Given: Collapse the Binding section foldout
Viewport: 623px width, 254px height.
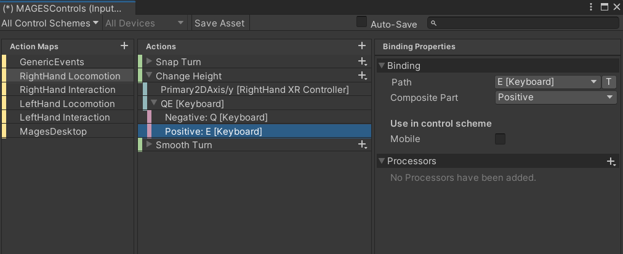Looking at the screenshot, I should pos(382,66).
